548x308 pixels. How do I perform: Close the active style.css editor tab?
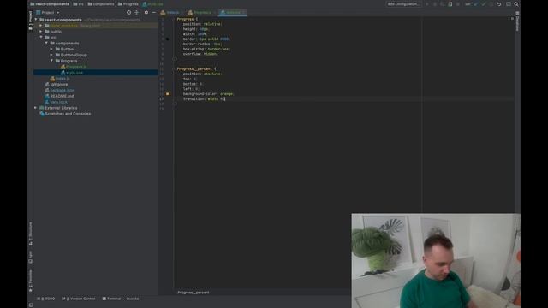(x=244, y=13)
